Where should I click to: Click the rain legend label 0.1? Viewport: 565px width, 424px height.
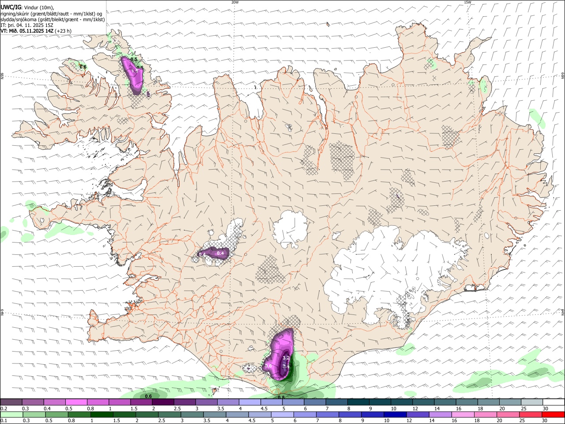[x=4, y=420]
